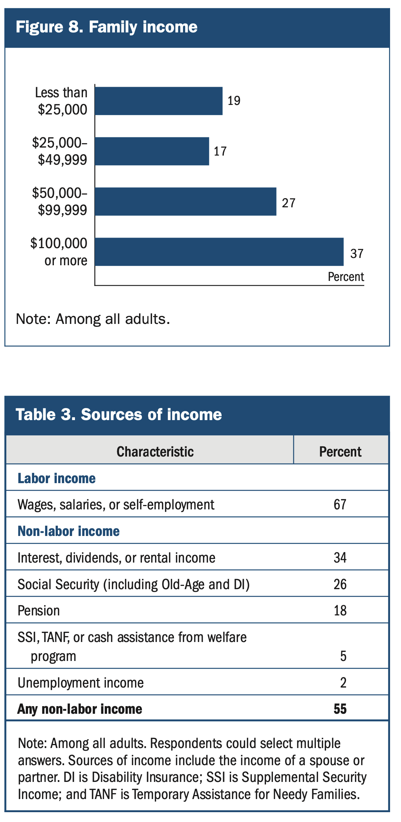Select the $100,000 or more bar
Image resolution: width=401 pixels, height=822 pixels.
(x=219, y=252)
